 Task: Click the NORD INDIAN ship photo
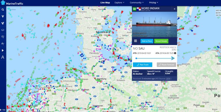[x=155, y=25]
